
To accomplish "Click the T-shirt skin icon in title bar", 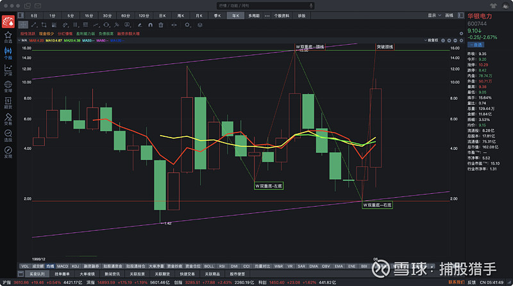I will (x=493, y=6).
